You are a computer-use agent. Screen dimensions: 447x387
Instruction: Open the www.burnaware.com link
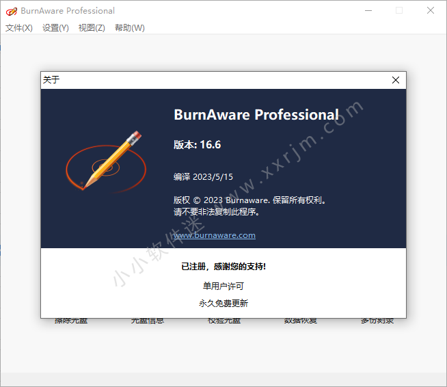click(x=215, y=235)
